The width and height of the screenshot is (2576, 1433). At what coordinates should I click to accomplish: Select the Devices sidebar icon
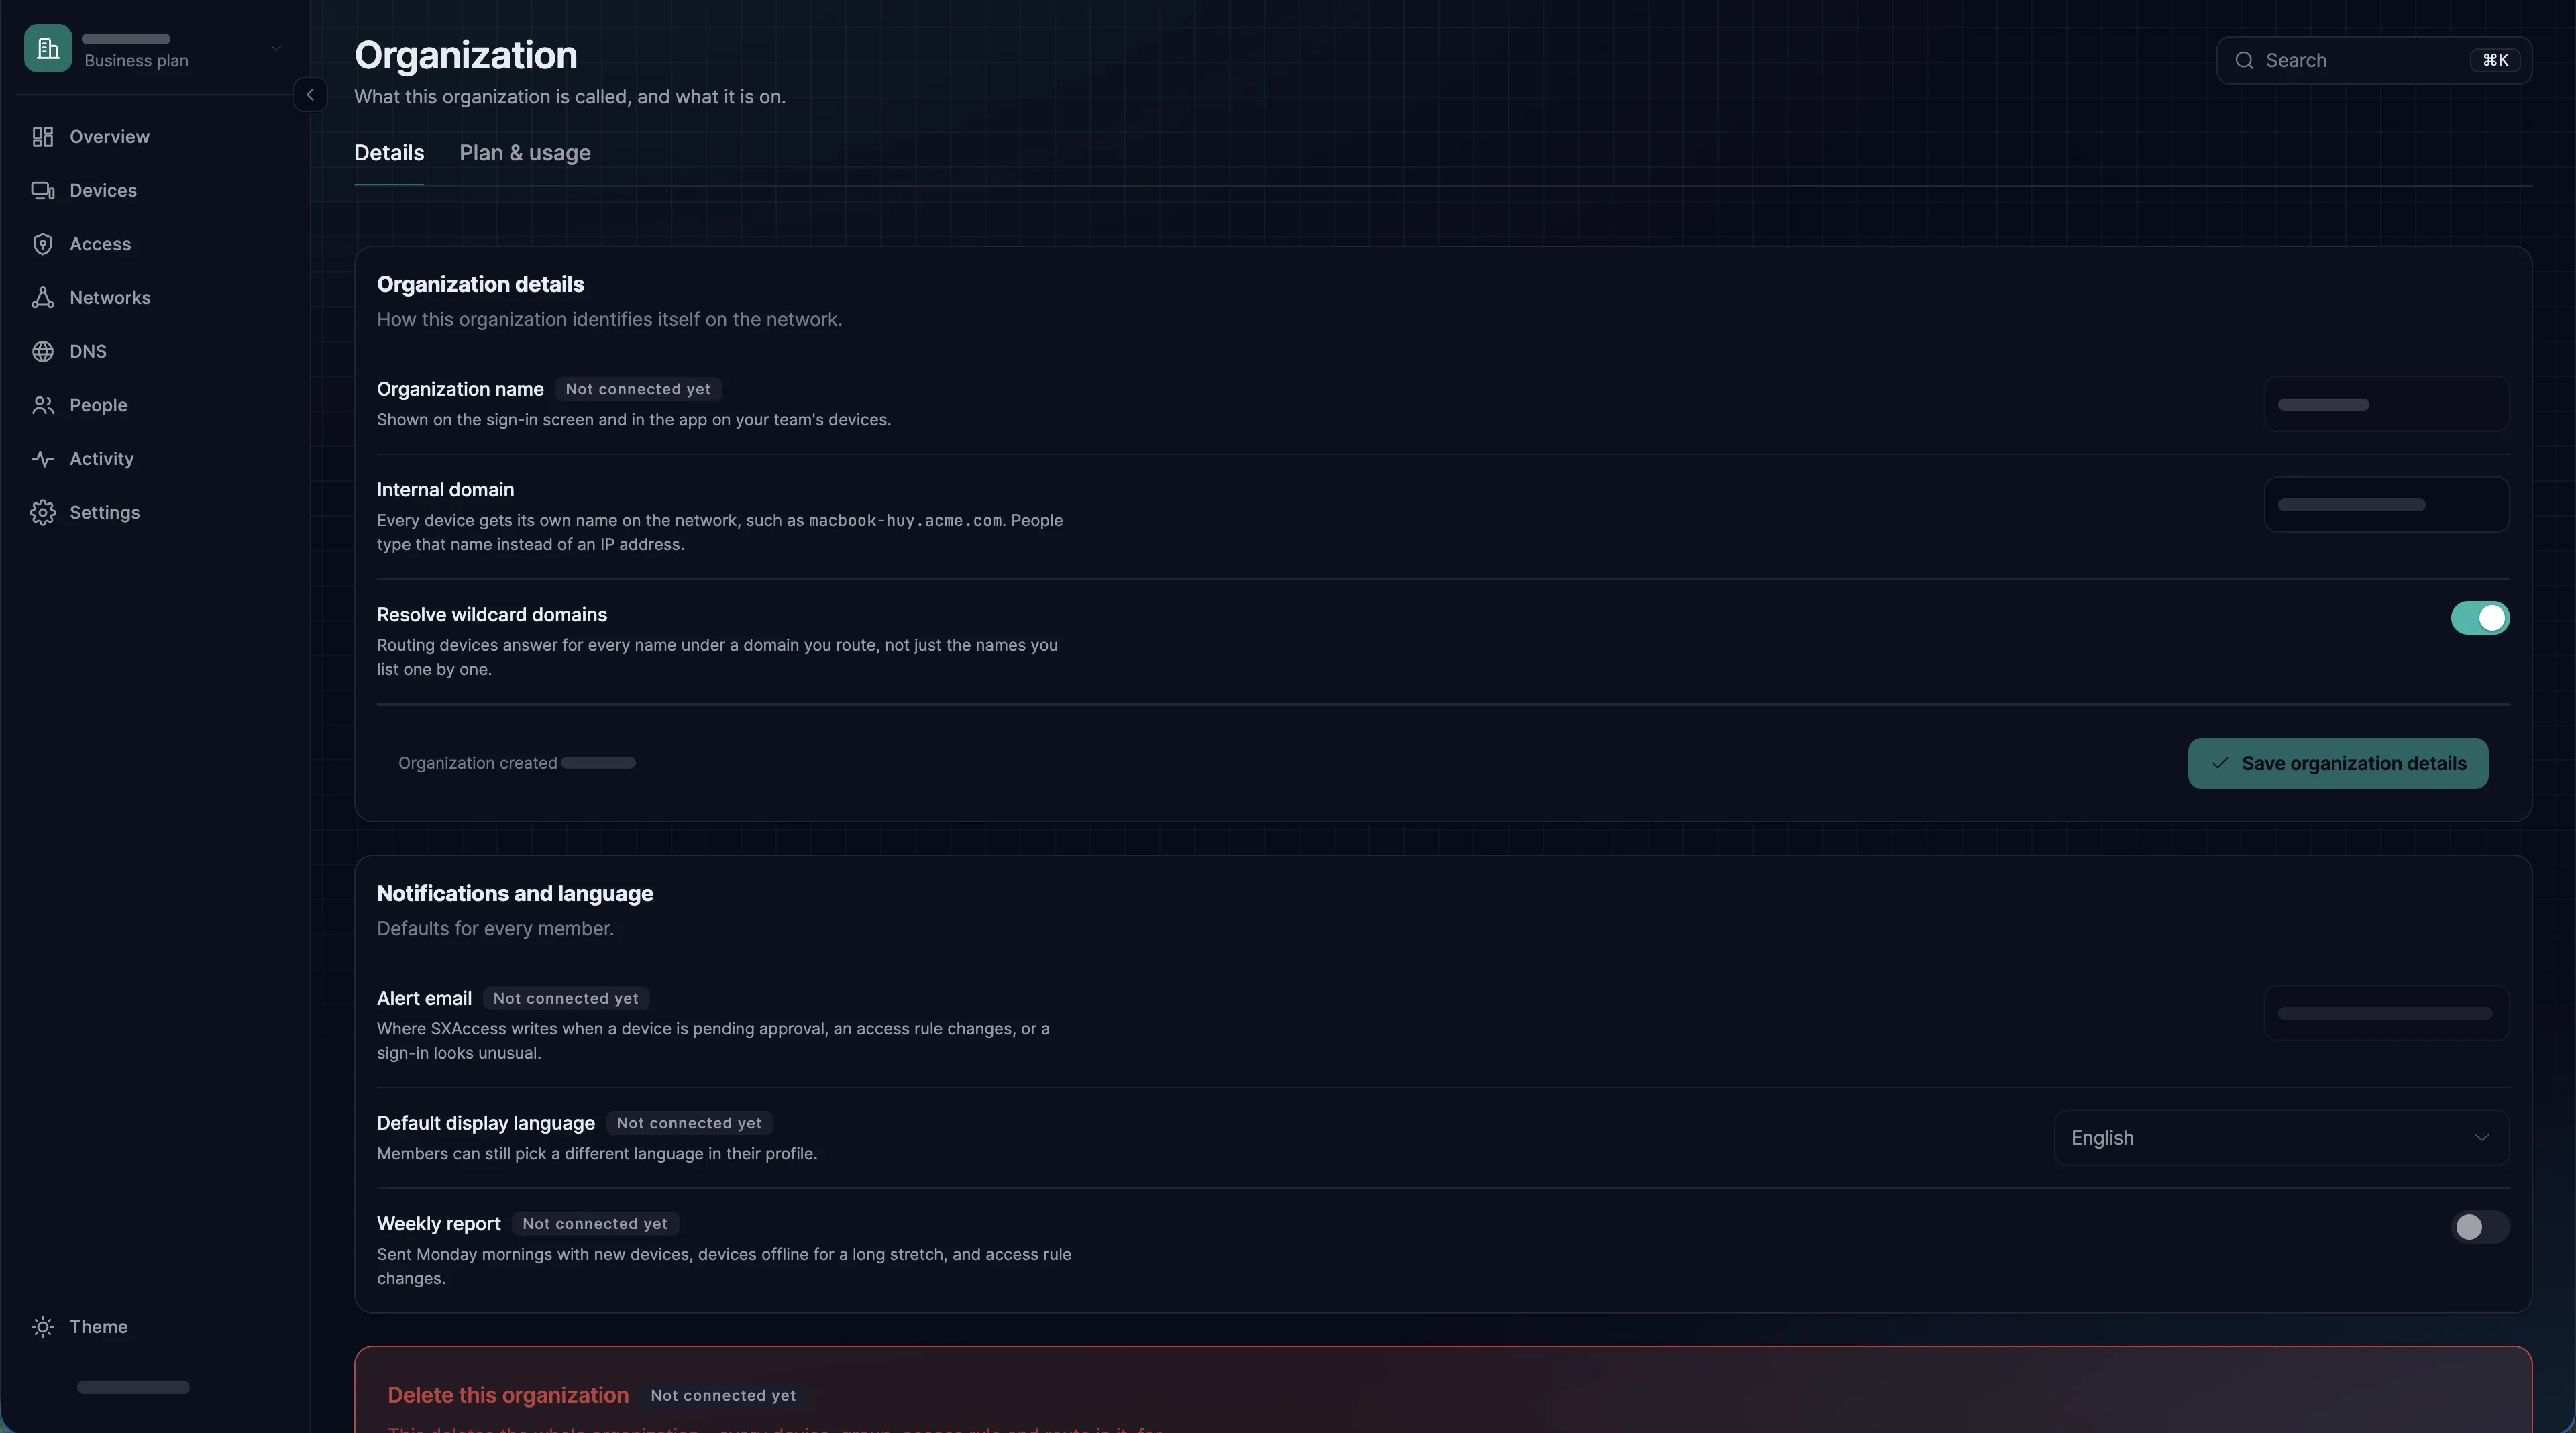tap(42, 190)
